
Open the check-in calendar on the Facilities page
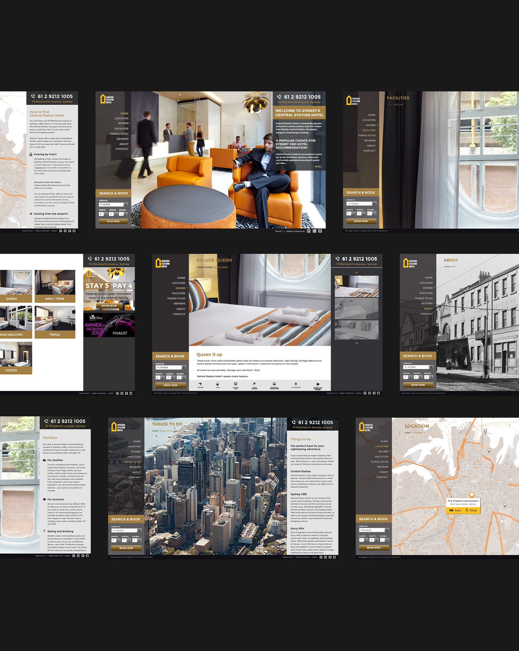374,204
